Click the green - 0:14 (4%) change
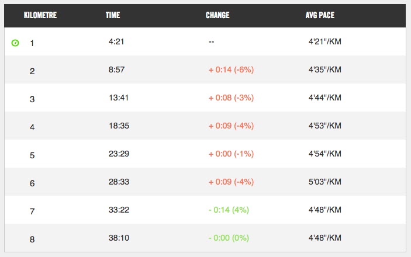Viewport: 411px width, 257px height. [x=229, y=210]
